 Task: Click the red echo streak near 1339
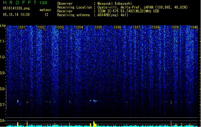171,102
